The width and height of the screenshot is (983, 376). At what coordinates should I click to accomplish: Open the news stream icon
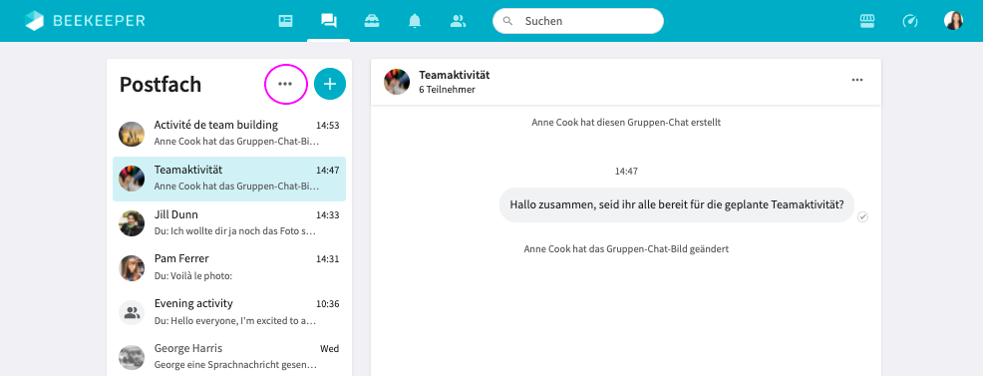pos(285,21)
